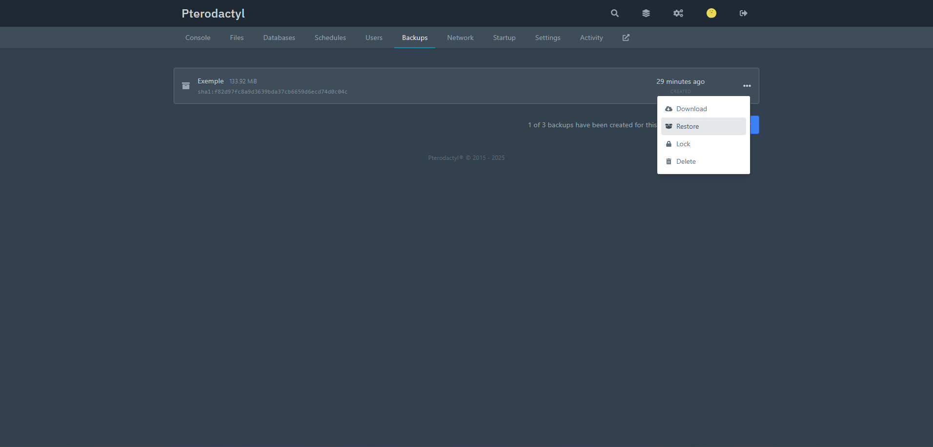
Task: Click the Pterodactyl® footer link
Action: point(446,158)
